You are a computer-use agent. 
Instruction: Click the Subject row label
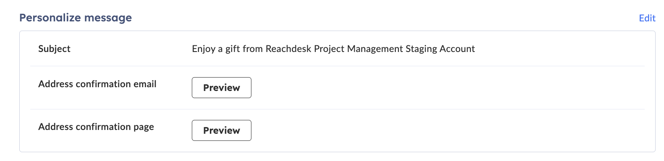[54, 49]
